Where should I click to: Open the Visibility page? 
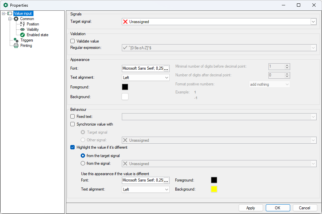tap(32, 29)
